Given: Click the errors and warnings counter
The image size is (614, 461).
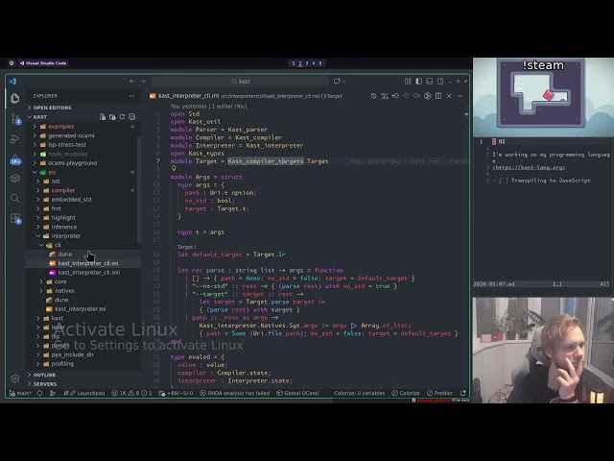Looking at the screenshot, I should tap(131, 393).
